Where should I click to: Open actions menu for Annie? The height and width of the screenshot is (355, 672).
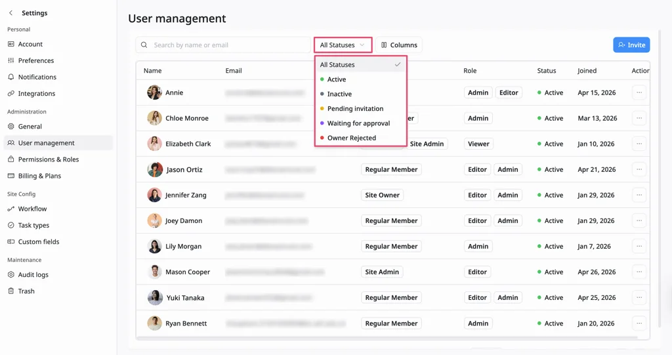click(639, 93)
